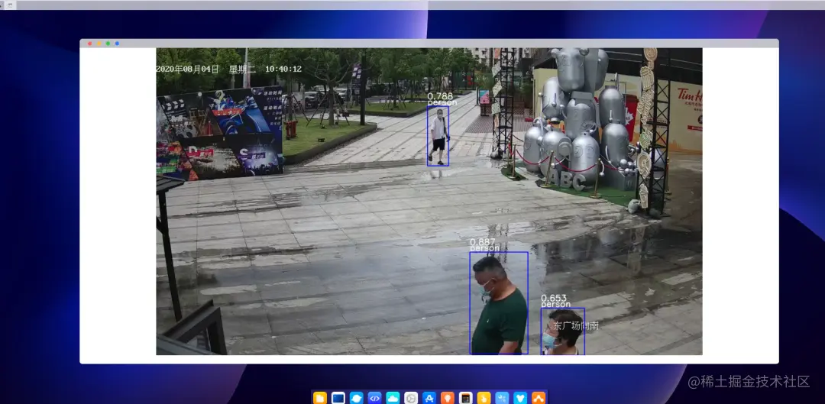Open the orange share-nodes dock icon
The image size is (825, 404).
point(539,398)
